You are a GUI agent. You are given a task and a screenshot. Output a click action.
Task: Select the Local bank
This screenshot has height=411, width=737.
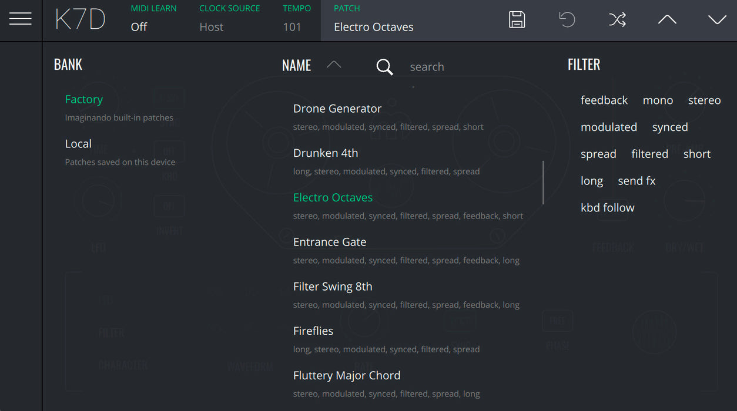pyautogui.click(x=78, y=144)
